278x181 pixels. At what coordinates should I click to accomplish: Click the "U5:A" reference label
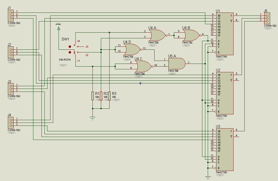point(172,56)
